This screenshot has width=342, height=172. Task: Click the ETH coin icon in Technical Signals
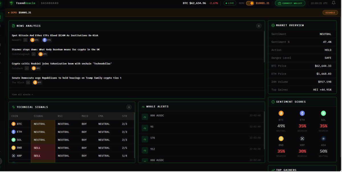click(13, 132)
